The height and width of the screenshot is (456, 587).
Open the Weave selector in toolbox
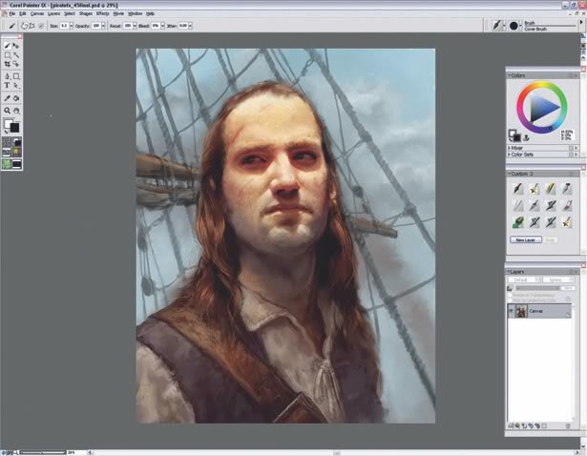[x=17, y=152]
